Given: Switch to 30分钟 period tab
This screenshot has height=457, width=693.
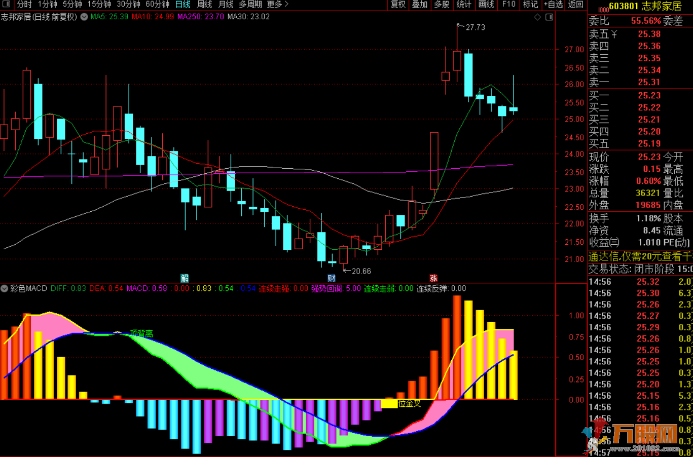Looking at the screenshot, I should click(128, 4).
